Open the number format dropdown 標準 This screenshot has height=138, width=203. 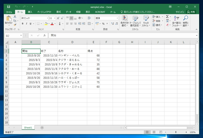pyautogui.click(x=117, y=18)
